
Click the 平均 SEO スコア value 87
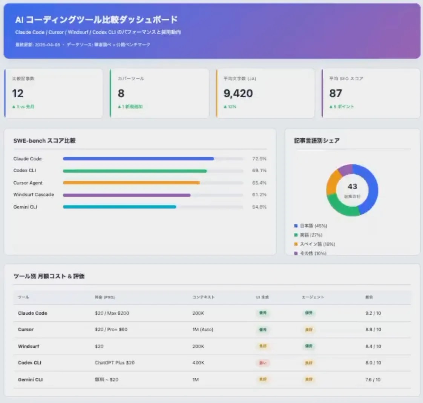tap(336, 93)
